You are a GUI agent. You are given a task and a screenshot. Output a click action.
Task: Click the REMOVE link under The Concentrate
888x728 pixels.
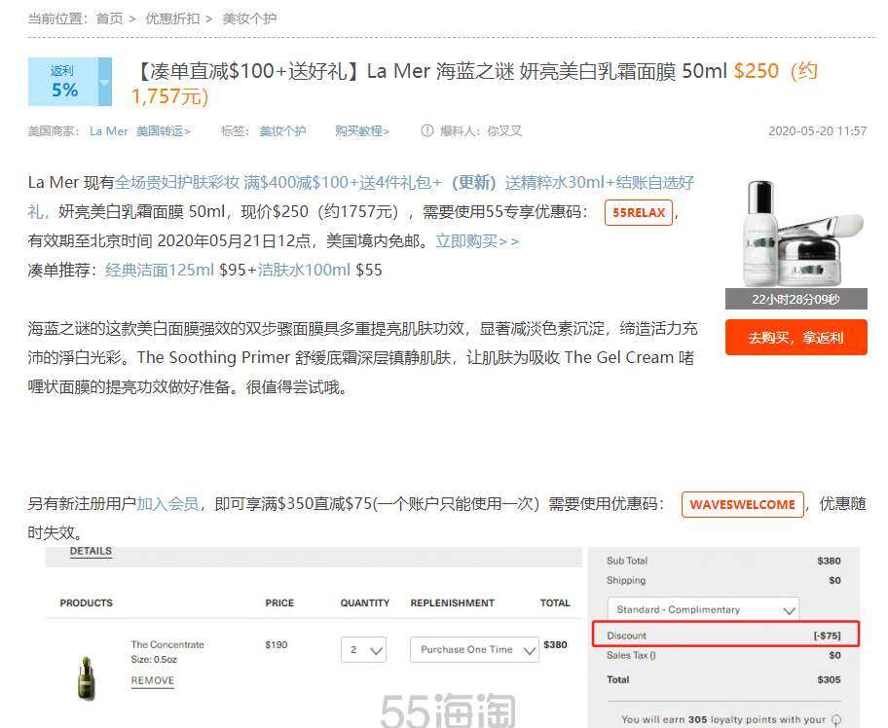tap(152, 680)
